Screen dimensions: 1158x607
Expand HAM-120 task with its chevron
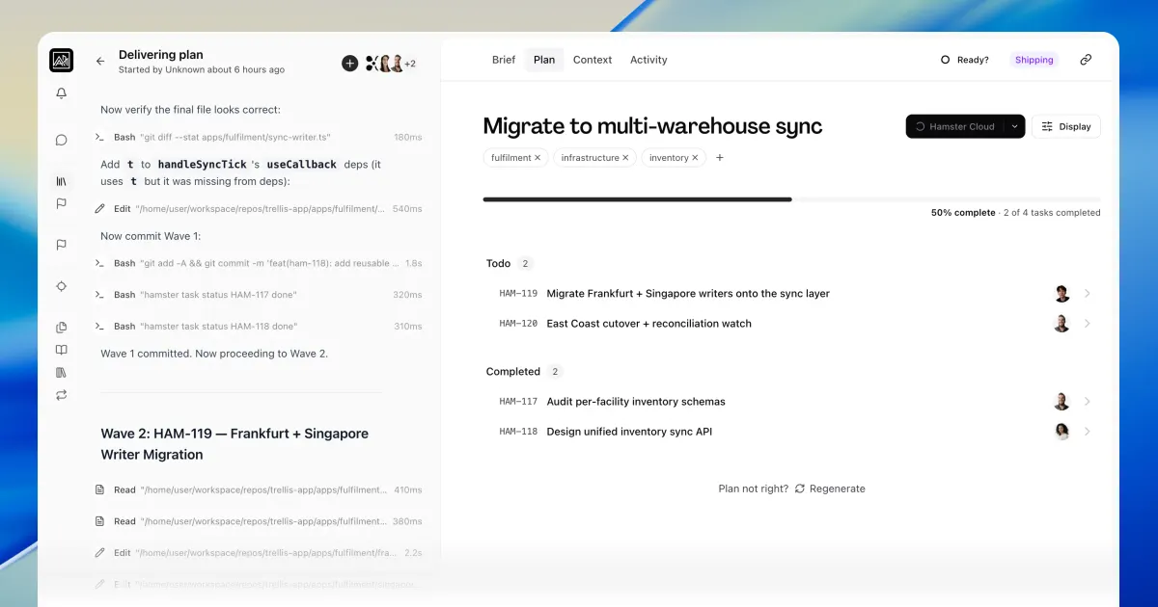click(1088, 324)
